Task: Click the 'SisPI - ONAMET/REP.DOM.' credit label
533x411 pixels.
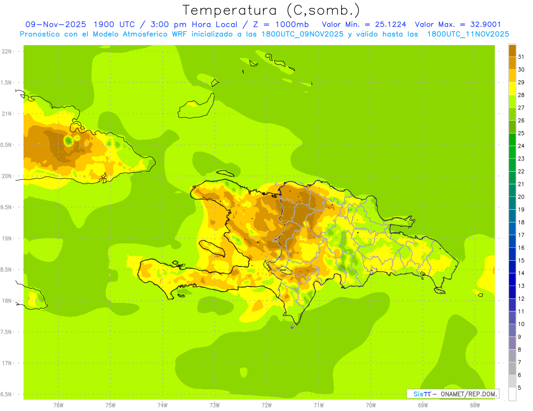Action: 453,394
